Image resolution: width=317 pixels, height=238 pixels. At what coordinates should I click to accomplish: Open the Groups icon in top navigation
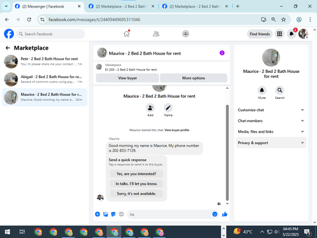pos(186,34)
